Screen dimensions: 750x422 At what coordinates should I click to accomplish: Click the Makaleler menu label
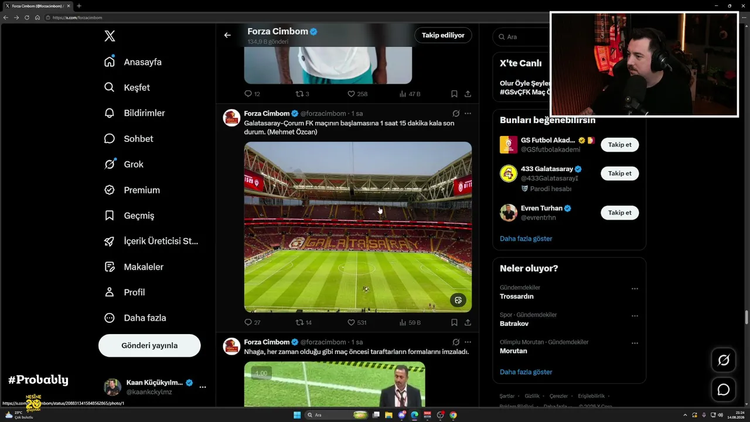pyautogui.click(x=144, y=267)
